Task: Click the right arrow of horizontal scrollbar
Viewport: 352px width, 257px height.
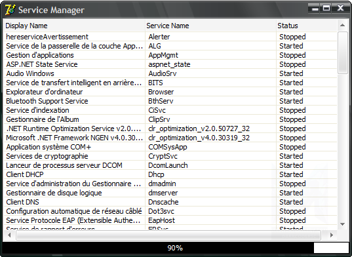Action: (x=332, y=235)
